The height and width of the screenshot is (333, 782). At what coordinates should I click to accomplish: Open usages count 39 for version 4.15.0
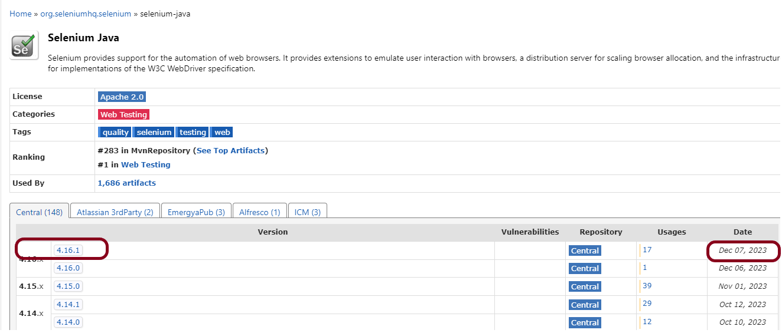point(647,286)
